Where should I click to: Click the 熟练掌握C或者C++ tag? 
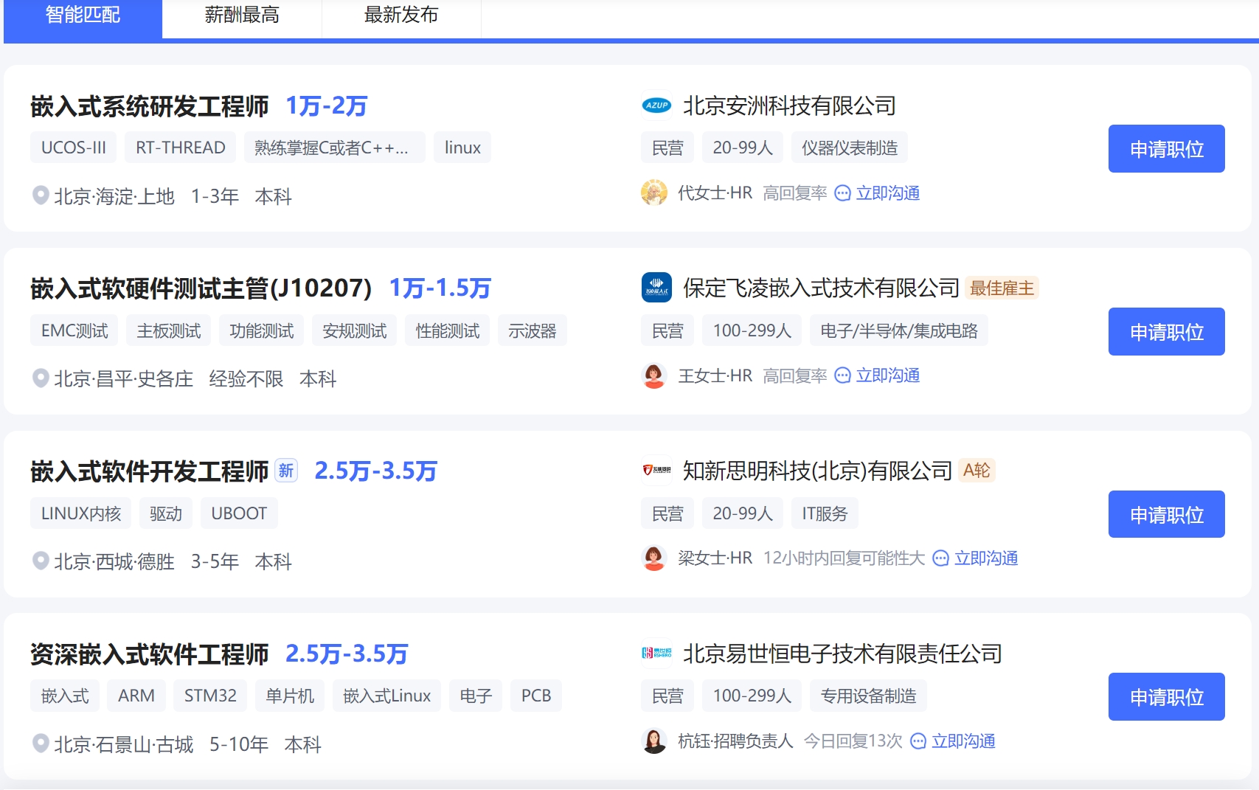[335, 148]
